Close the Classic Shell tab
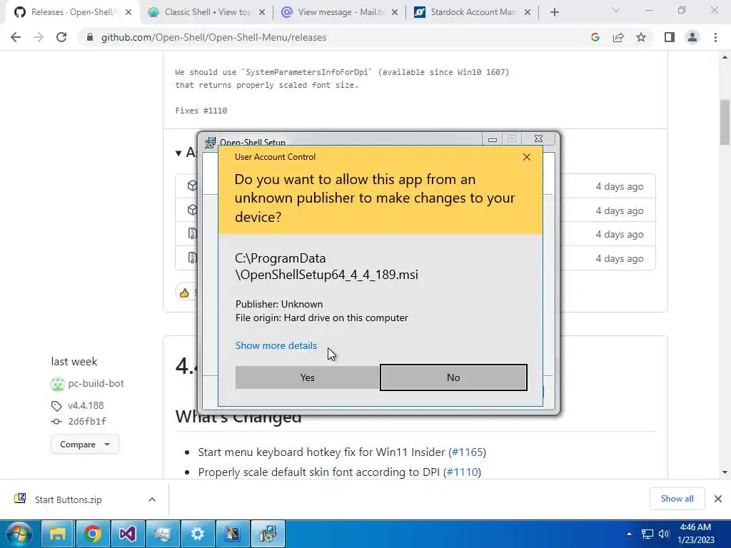This screenshot has height=548, width=731. (x=262, y=12)
